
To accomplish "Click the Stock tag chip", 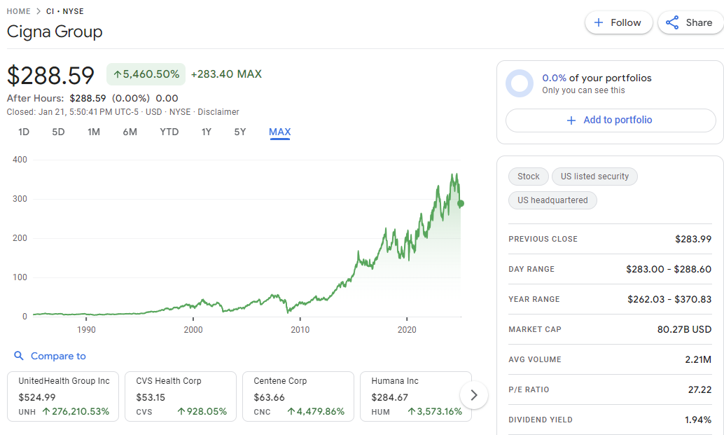I will pos(528,177).
